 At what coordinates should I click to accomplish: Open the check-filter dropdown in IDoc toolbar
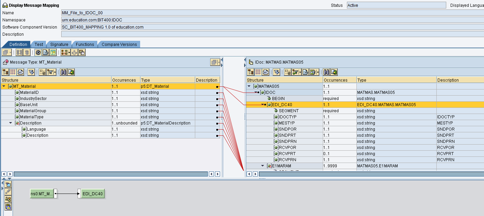(x=300, y=72)
